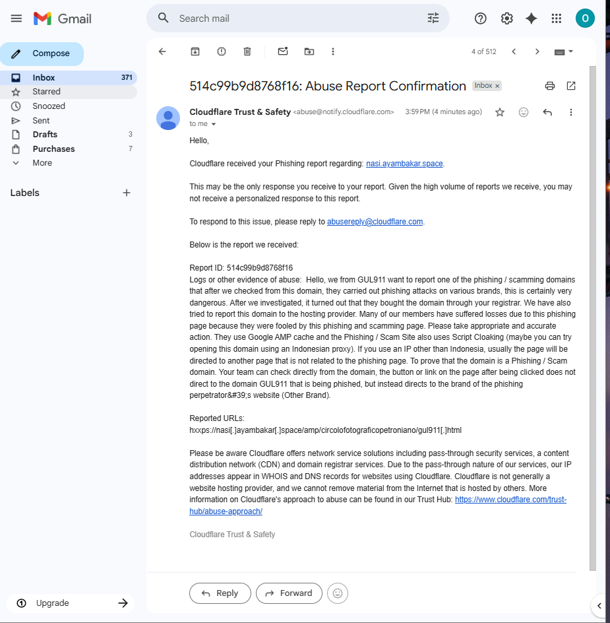Open the Google apps grid
Viewport: 610px width, 623px height.
557,18
